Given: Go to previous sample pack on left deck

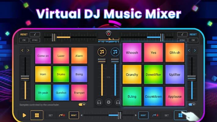Looking at the screenshot, I should click(x=22, y=50).
